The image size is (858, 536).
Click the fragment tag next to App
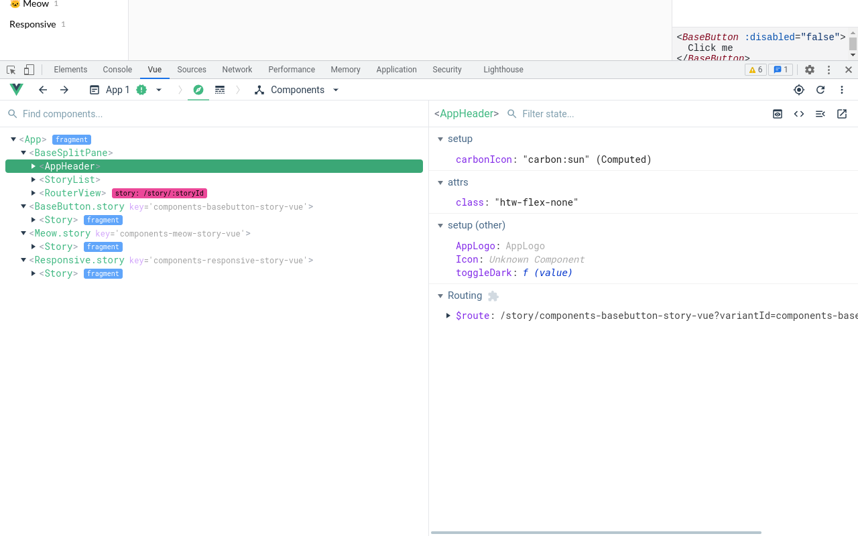pyautogui.click(x=71, y=139)
